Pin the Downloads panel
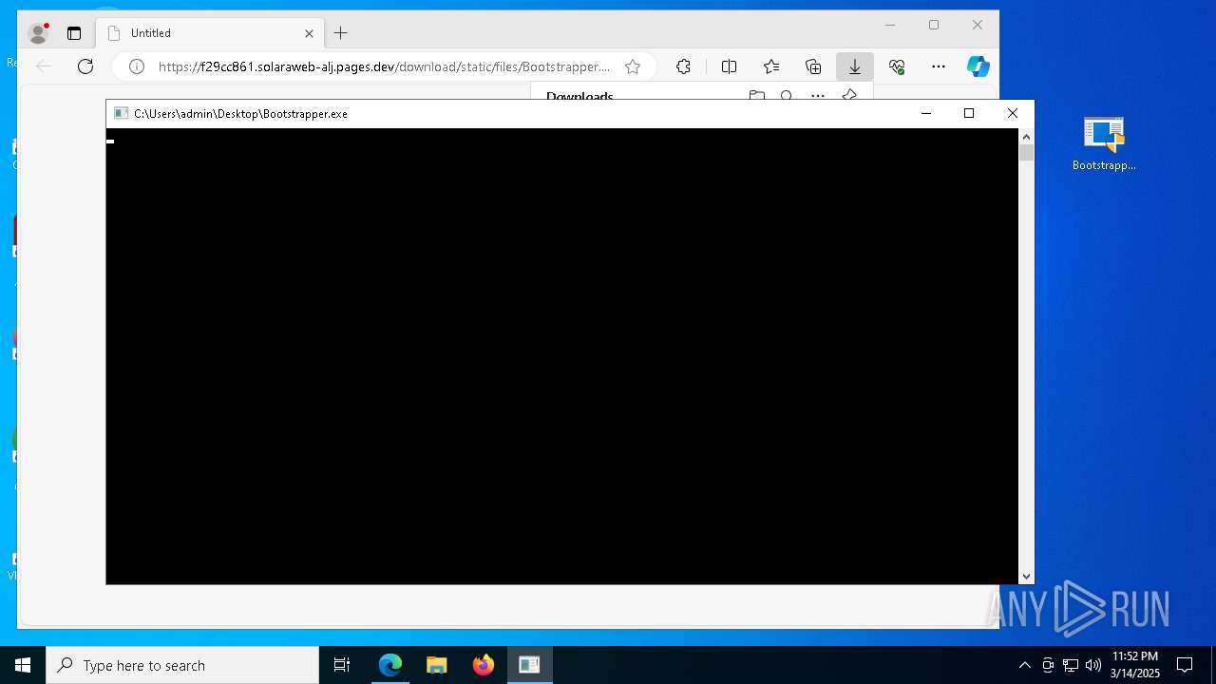The width and height of the screenshot is (1216, 684). coord(849,96)
